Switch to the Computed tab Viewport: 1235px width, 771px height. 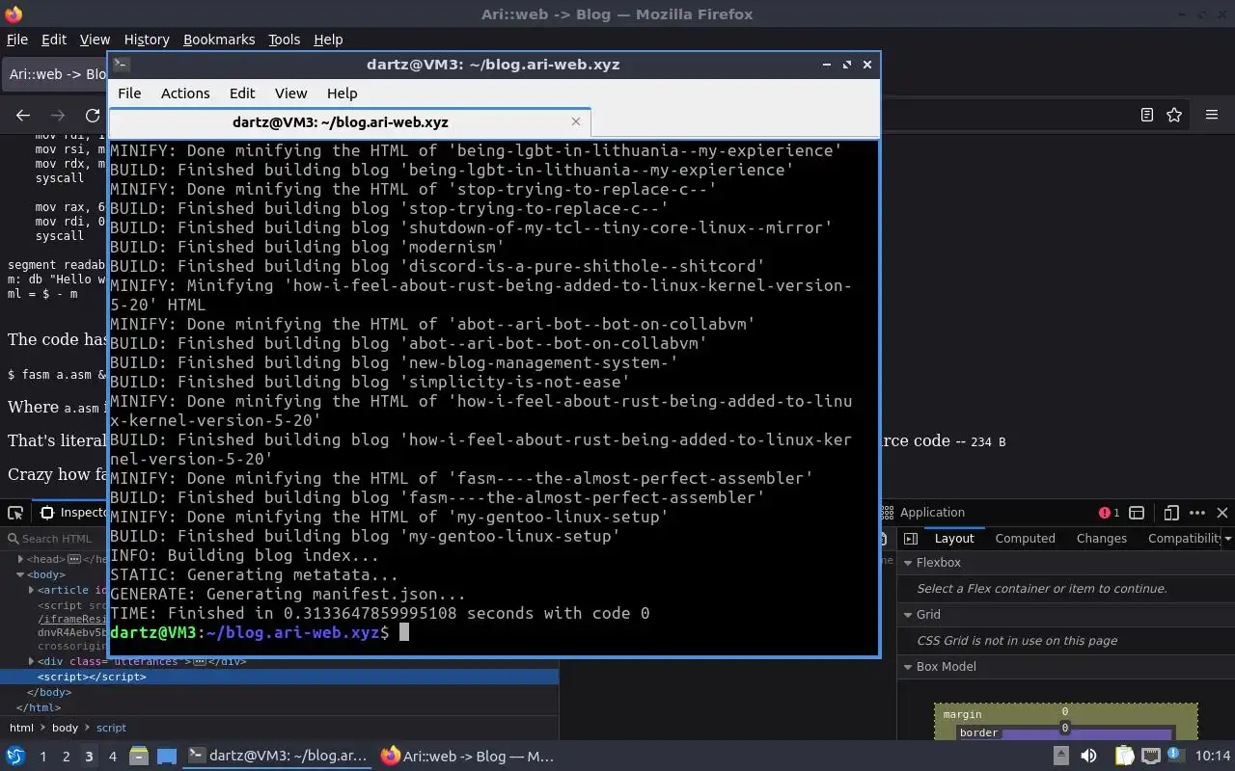[1025, 539]
